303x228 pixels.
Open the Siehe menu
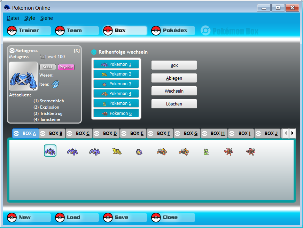47,18
